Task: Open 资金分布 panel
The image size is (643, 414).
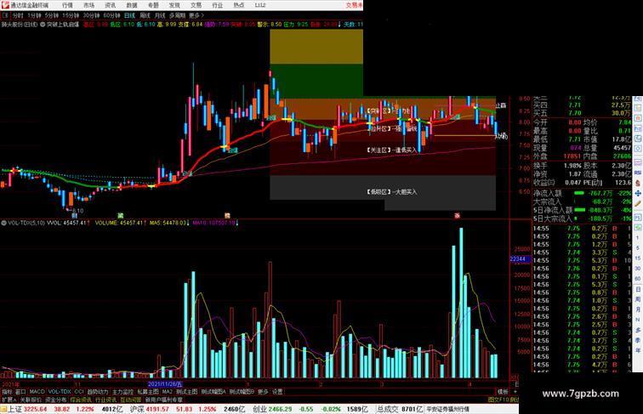Action: [x=55, y=400]
